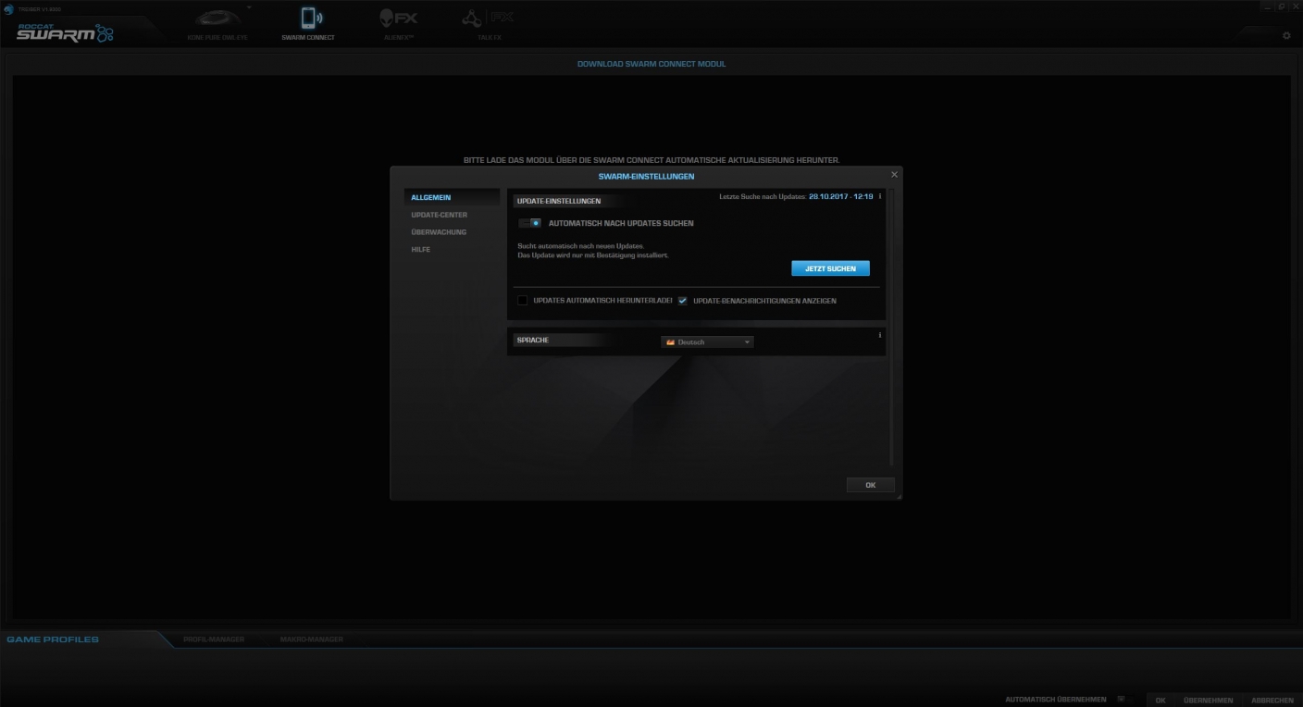The image size is (1303, 707).
Task: Restore the Swarm window size
Action: (x=1281, y=6)
